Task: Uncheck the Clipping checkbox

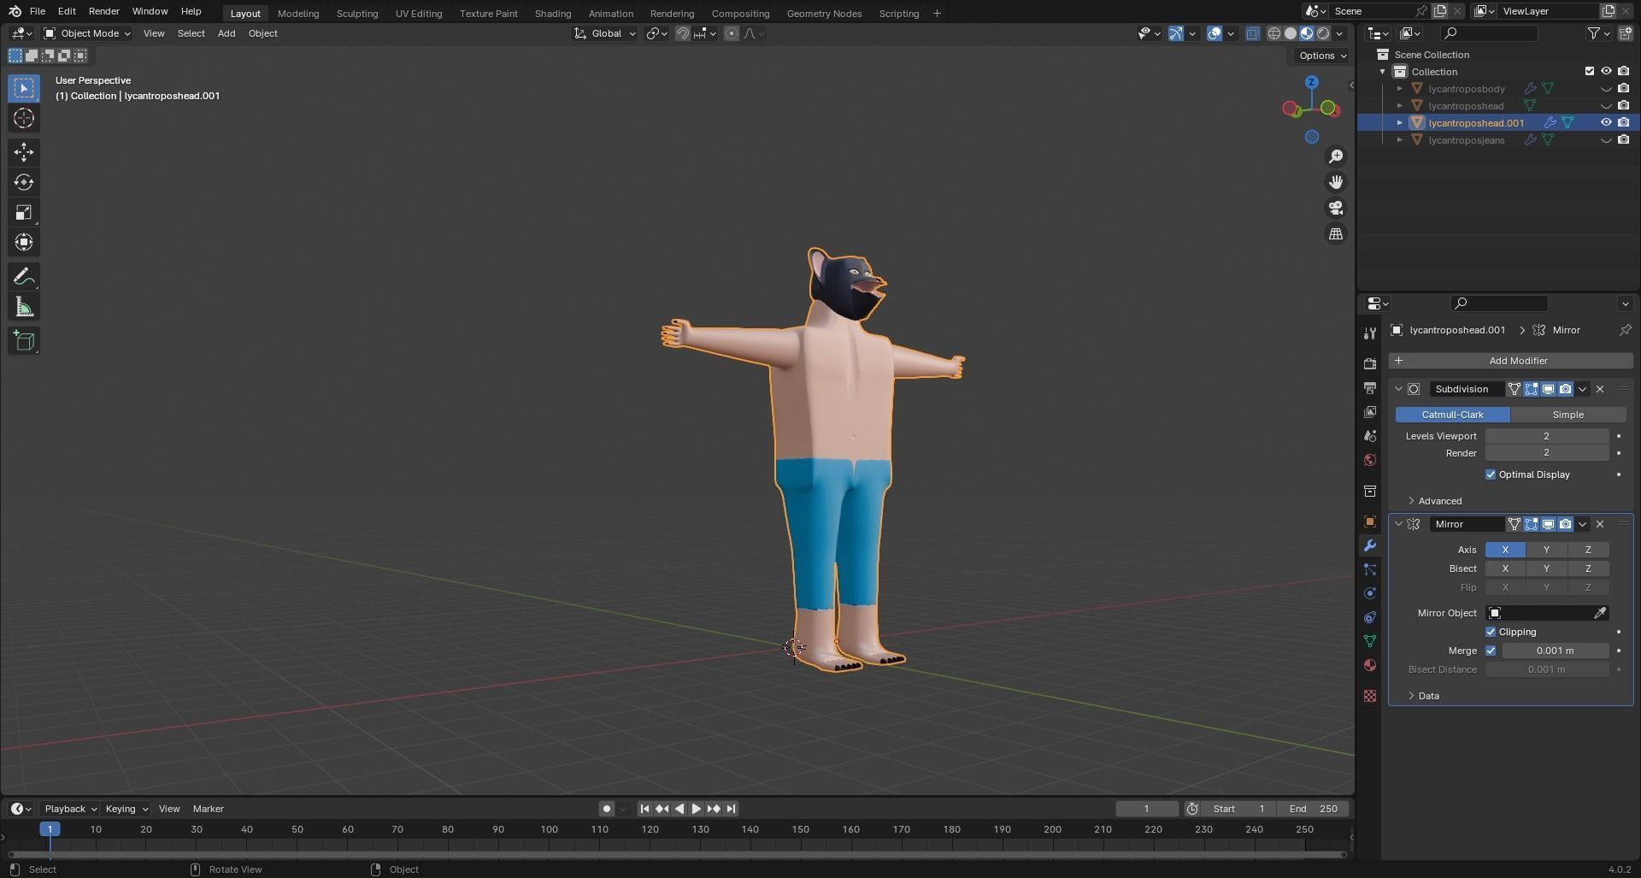Action: [x=1491, y=632]
